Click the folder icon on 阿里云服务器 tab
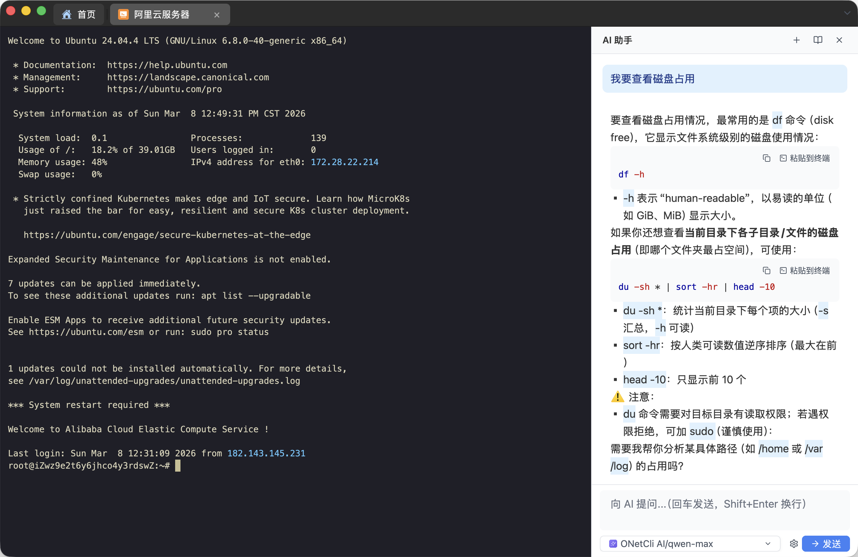The width and height of the screenshot is (858, 557). click(123, 14)
